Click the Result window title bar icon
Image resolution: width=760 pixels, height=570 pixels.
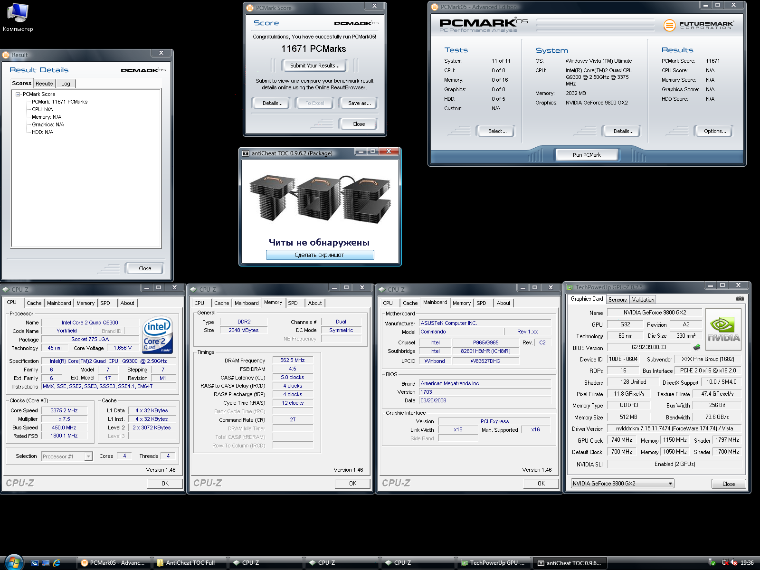(6, 55)
